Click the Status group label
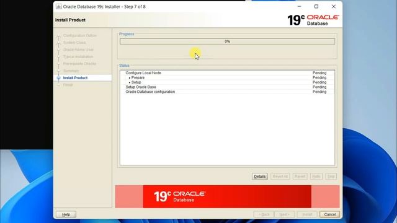397x223 pixels. point(124,66)
